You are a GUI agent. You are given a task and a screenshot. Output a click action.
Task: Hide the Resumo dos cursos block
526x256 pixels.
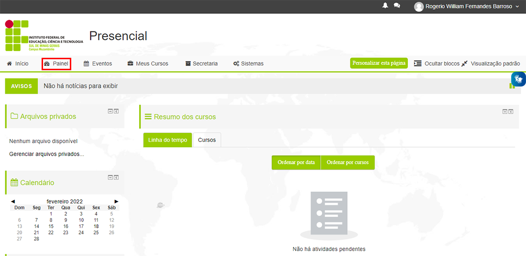pyautogui.click(x=504, y=112)
